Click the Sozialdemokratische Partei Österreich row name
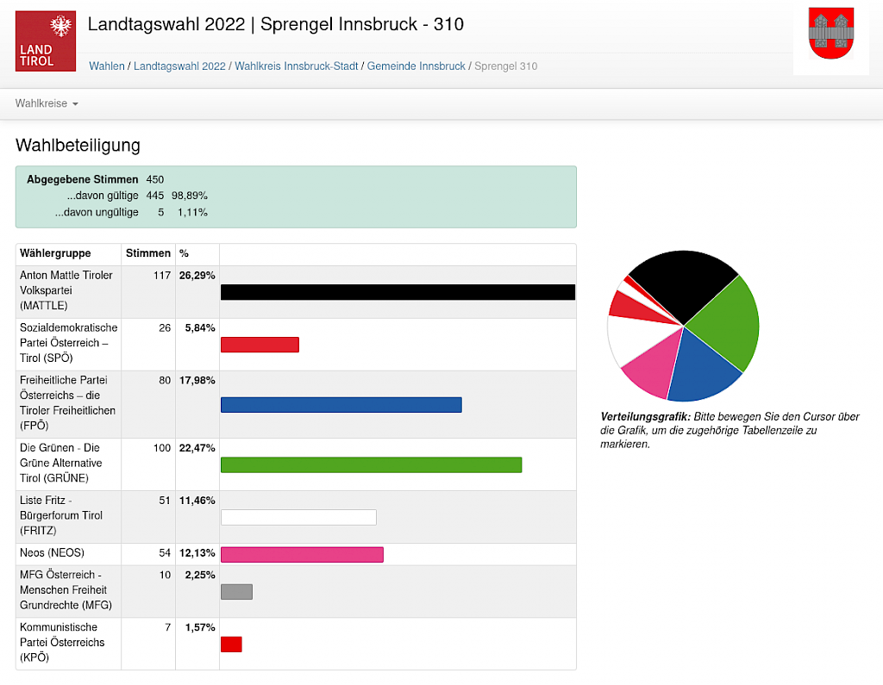The image size is (883, 685). (69, 343)
